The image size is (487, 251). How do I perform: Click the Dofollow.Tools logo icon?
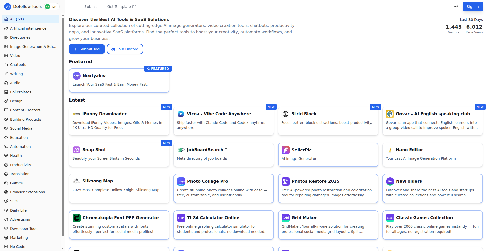8,7
